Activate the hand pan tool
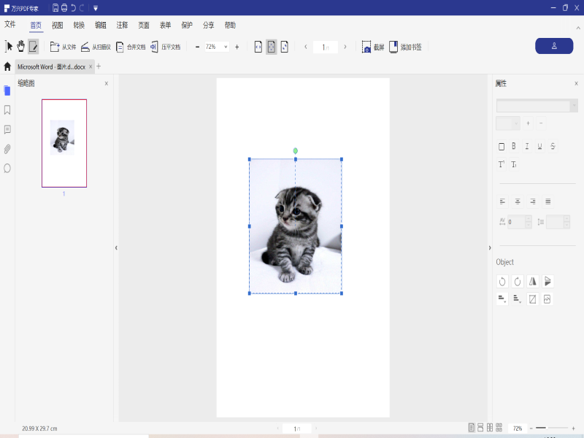Viewport: 584px width, 438px height. [21, 47]
